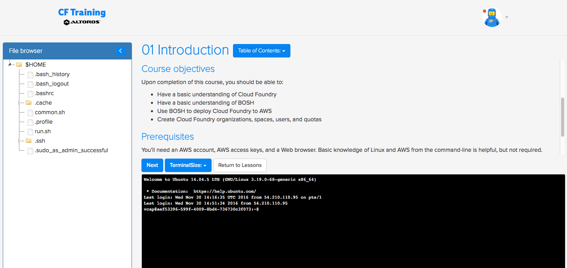The height and width of the screenshot is (268, 567).
Task: Click the Prerequisites heading
Action: click(x=168, y=137)
